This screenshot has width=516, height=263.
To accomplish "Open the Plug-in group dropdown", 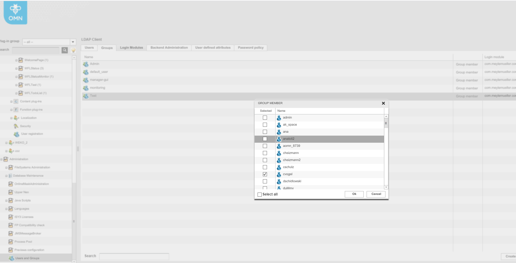I will [73, 42].
